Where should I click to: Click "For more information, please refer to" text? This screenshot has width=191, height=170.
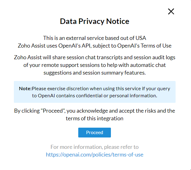click(x=95, y=147)
